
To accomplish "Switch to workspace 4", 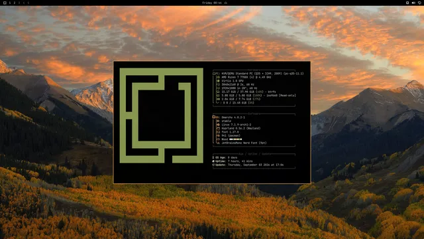I will point(24,3).
